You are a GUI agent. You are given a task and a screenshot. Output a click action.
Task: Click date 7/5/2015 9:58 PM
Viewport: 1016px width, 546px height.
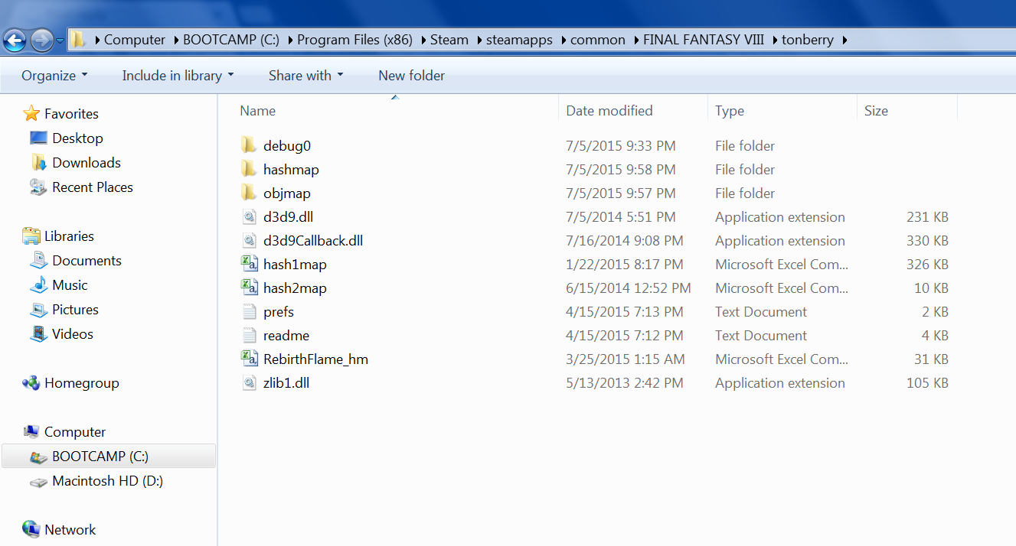point(621,169)
